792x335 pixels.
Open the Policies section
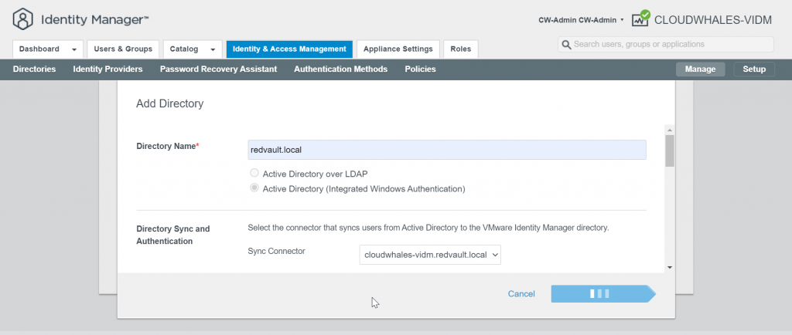420,69
